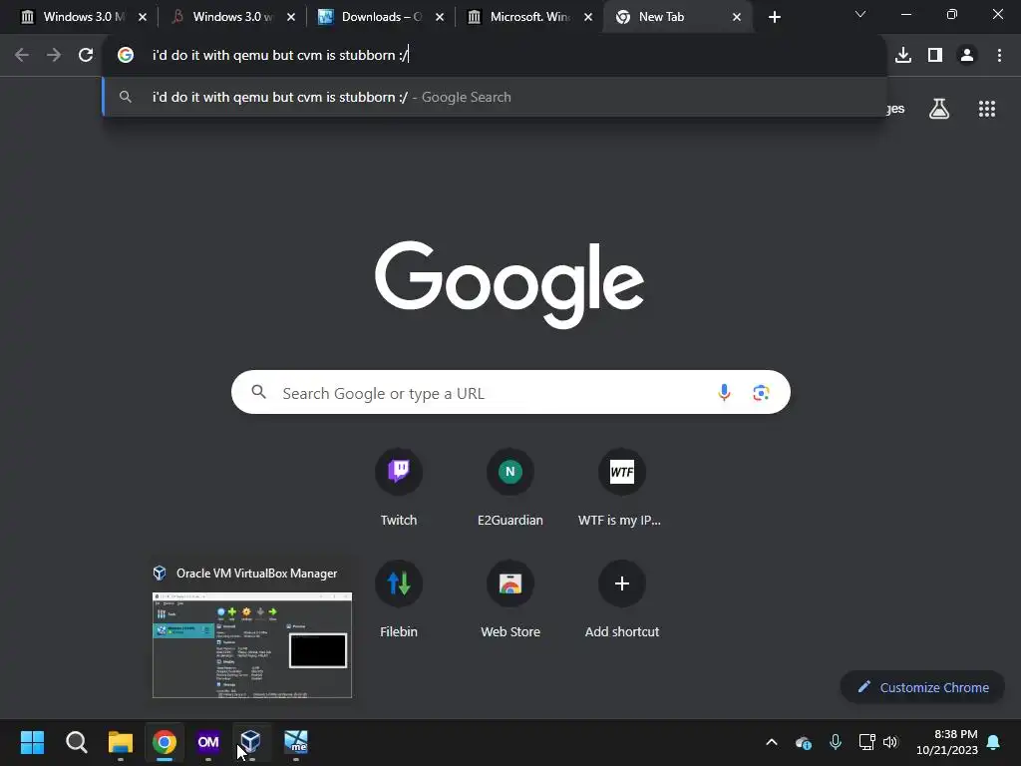Open the clock and date flyout
The image size is (1021, 766).
coord(947,742)
